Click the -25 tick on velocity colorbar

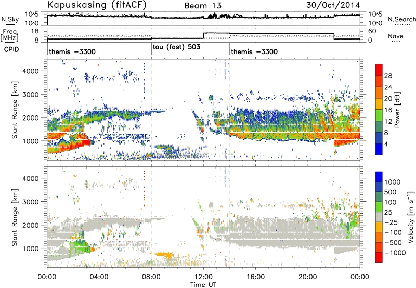tap(393, 222)
